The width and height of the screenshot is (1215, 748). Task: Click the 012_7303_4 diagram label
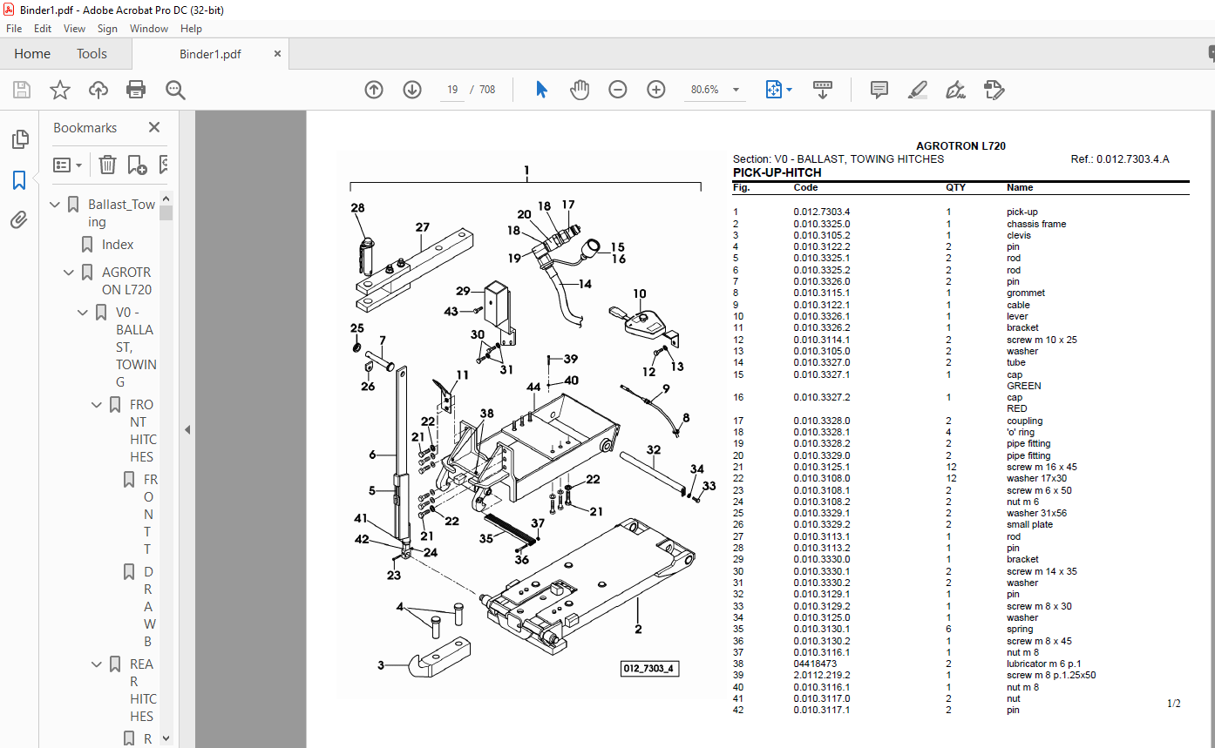tap(649, 669)
